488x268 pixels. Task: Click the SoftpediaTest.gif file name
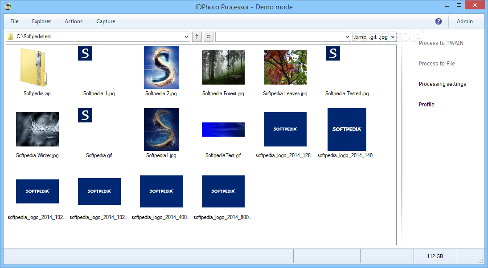click(223, 155)
